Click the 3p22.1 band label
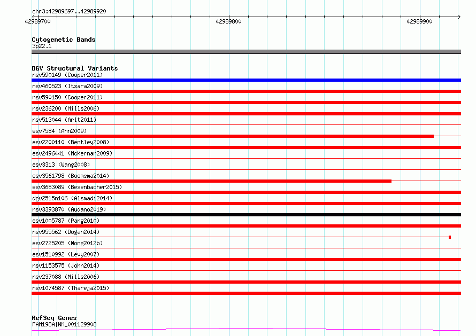This screenshot has width=476, height=336. (x=42, y=46)
